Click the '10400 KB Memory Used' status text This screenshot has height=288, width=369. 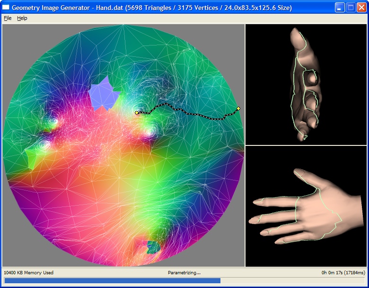click(29, 273)
